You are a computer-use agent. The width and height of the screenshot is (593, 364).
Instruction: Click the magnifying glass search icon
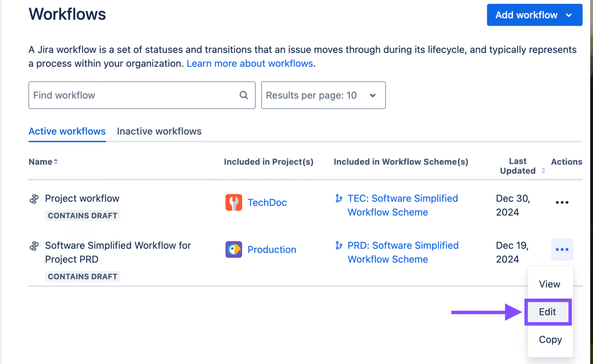tap(244, 95)
